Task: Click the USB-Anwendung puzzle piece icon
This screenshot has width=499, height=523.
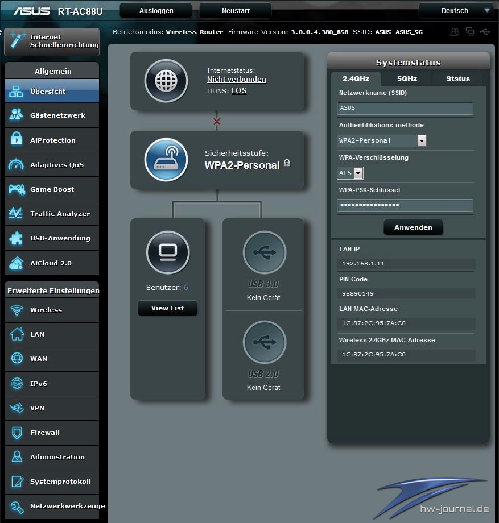Action: (16, 238)
